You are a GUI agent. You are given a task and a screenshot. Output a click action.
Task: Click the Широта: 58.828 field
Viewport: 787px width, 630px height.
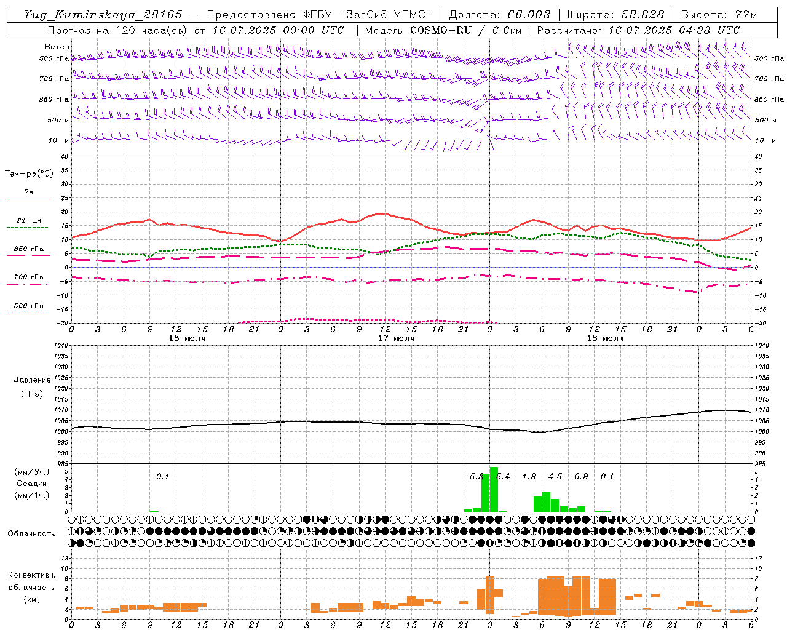coord(615,15)
